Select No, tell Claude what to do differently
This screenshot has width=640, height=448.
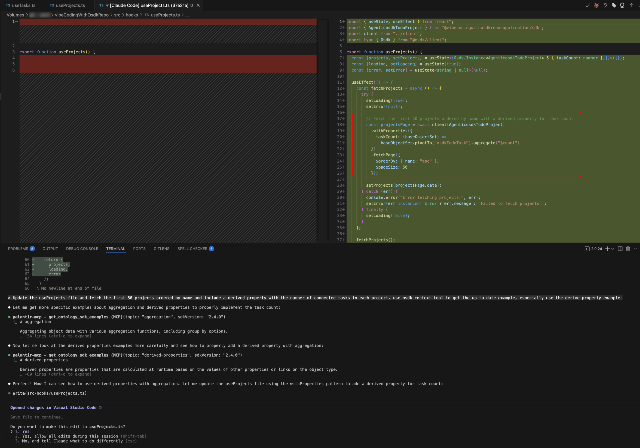coord(72,441)
